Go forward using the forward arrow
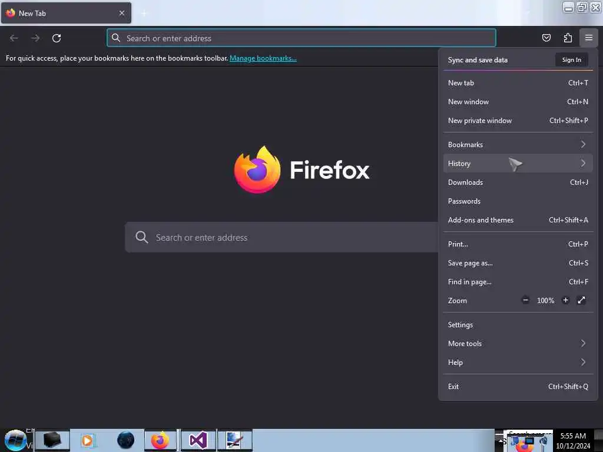Screen dimensions: 603x452 click(35, 38)
